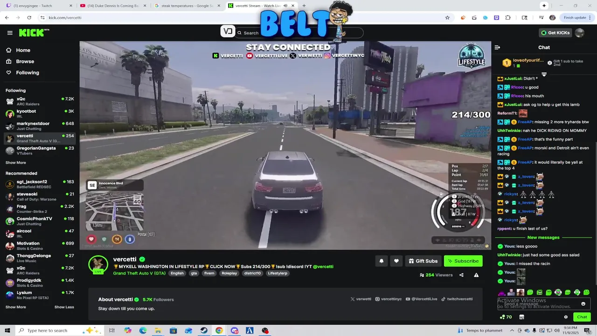The image size is (597, 336).
Task: Open the chat shop icon
Action: 521,317
